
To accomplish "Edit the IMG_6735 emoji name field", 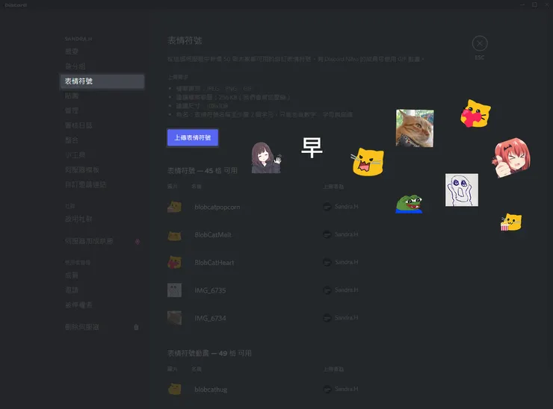I will [x=210, y=290].
